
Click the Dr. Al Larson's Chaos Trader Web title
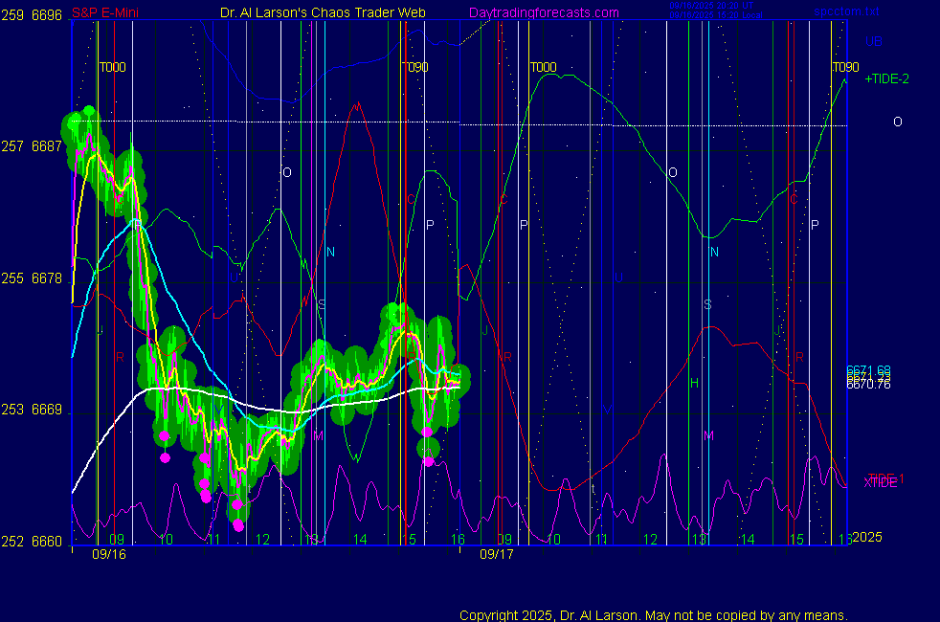(x=317, y=12)
